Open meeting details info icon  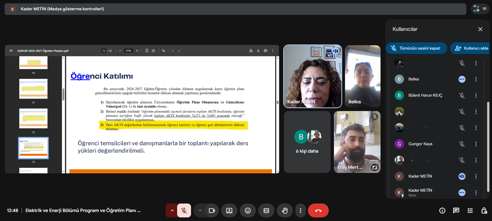[x=442, y=211]
